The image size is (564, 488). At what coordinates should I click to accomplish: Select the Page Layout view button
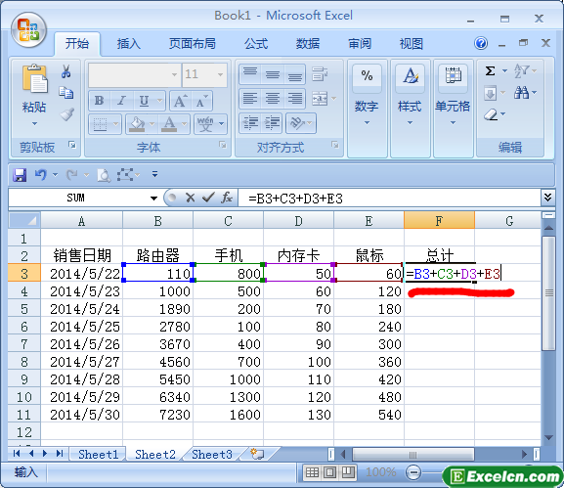(x=329, y=472)
